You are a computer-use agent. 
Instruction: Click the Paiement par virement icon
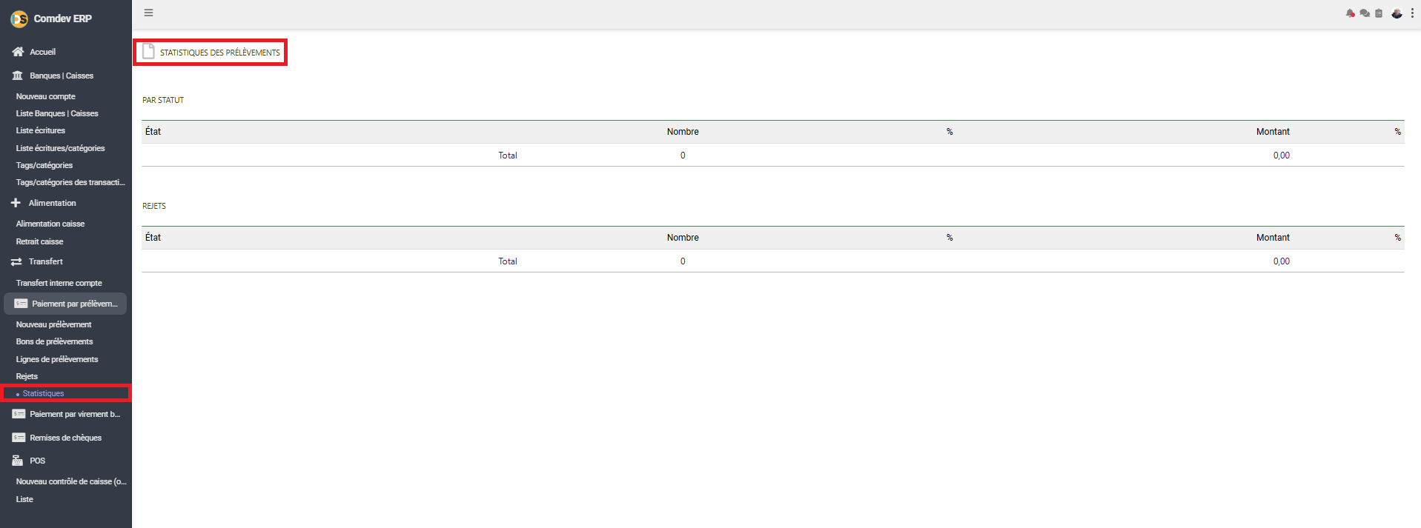pos(19,414)
